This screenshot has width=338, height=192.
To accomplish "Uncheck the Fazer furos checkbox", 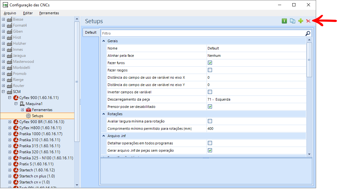I will click(210, 63).
